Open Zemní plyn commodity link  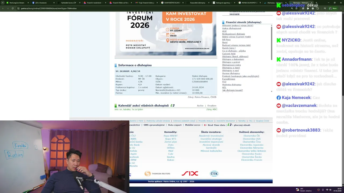click(171, 142)
